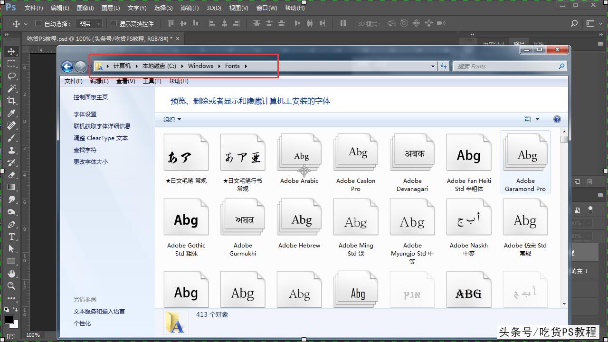The height and width of the screenshot is (342, 608).
Task: Open 查找字符 link
Action: click(85, 150)
